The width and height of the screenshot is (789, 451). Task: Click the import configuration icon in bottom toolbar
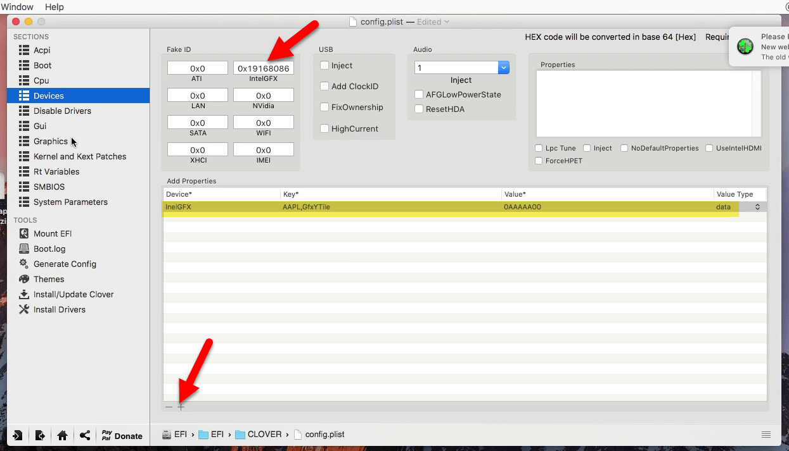(x=17, y=435)
